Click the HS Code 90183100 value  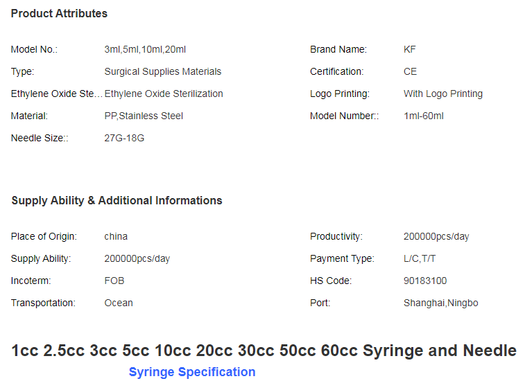425,281
